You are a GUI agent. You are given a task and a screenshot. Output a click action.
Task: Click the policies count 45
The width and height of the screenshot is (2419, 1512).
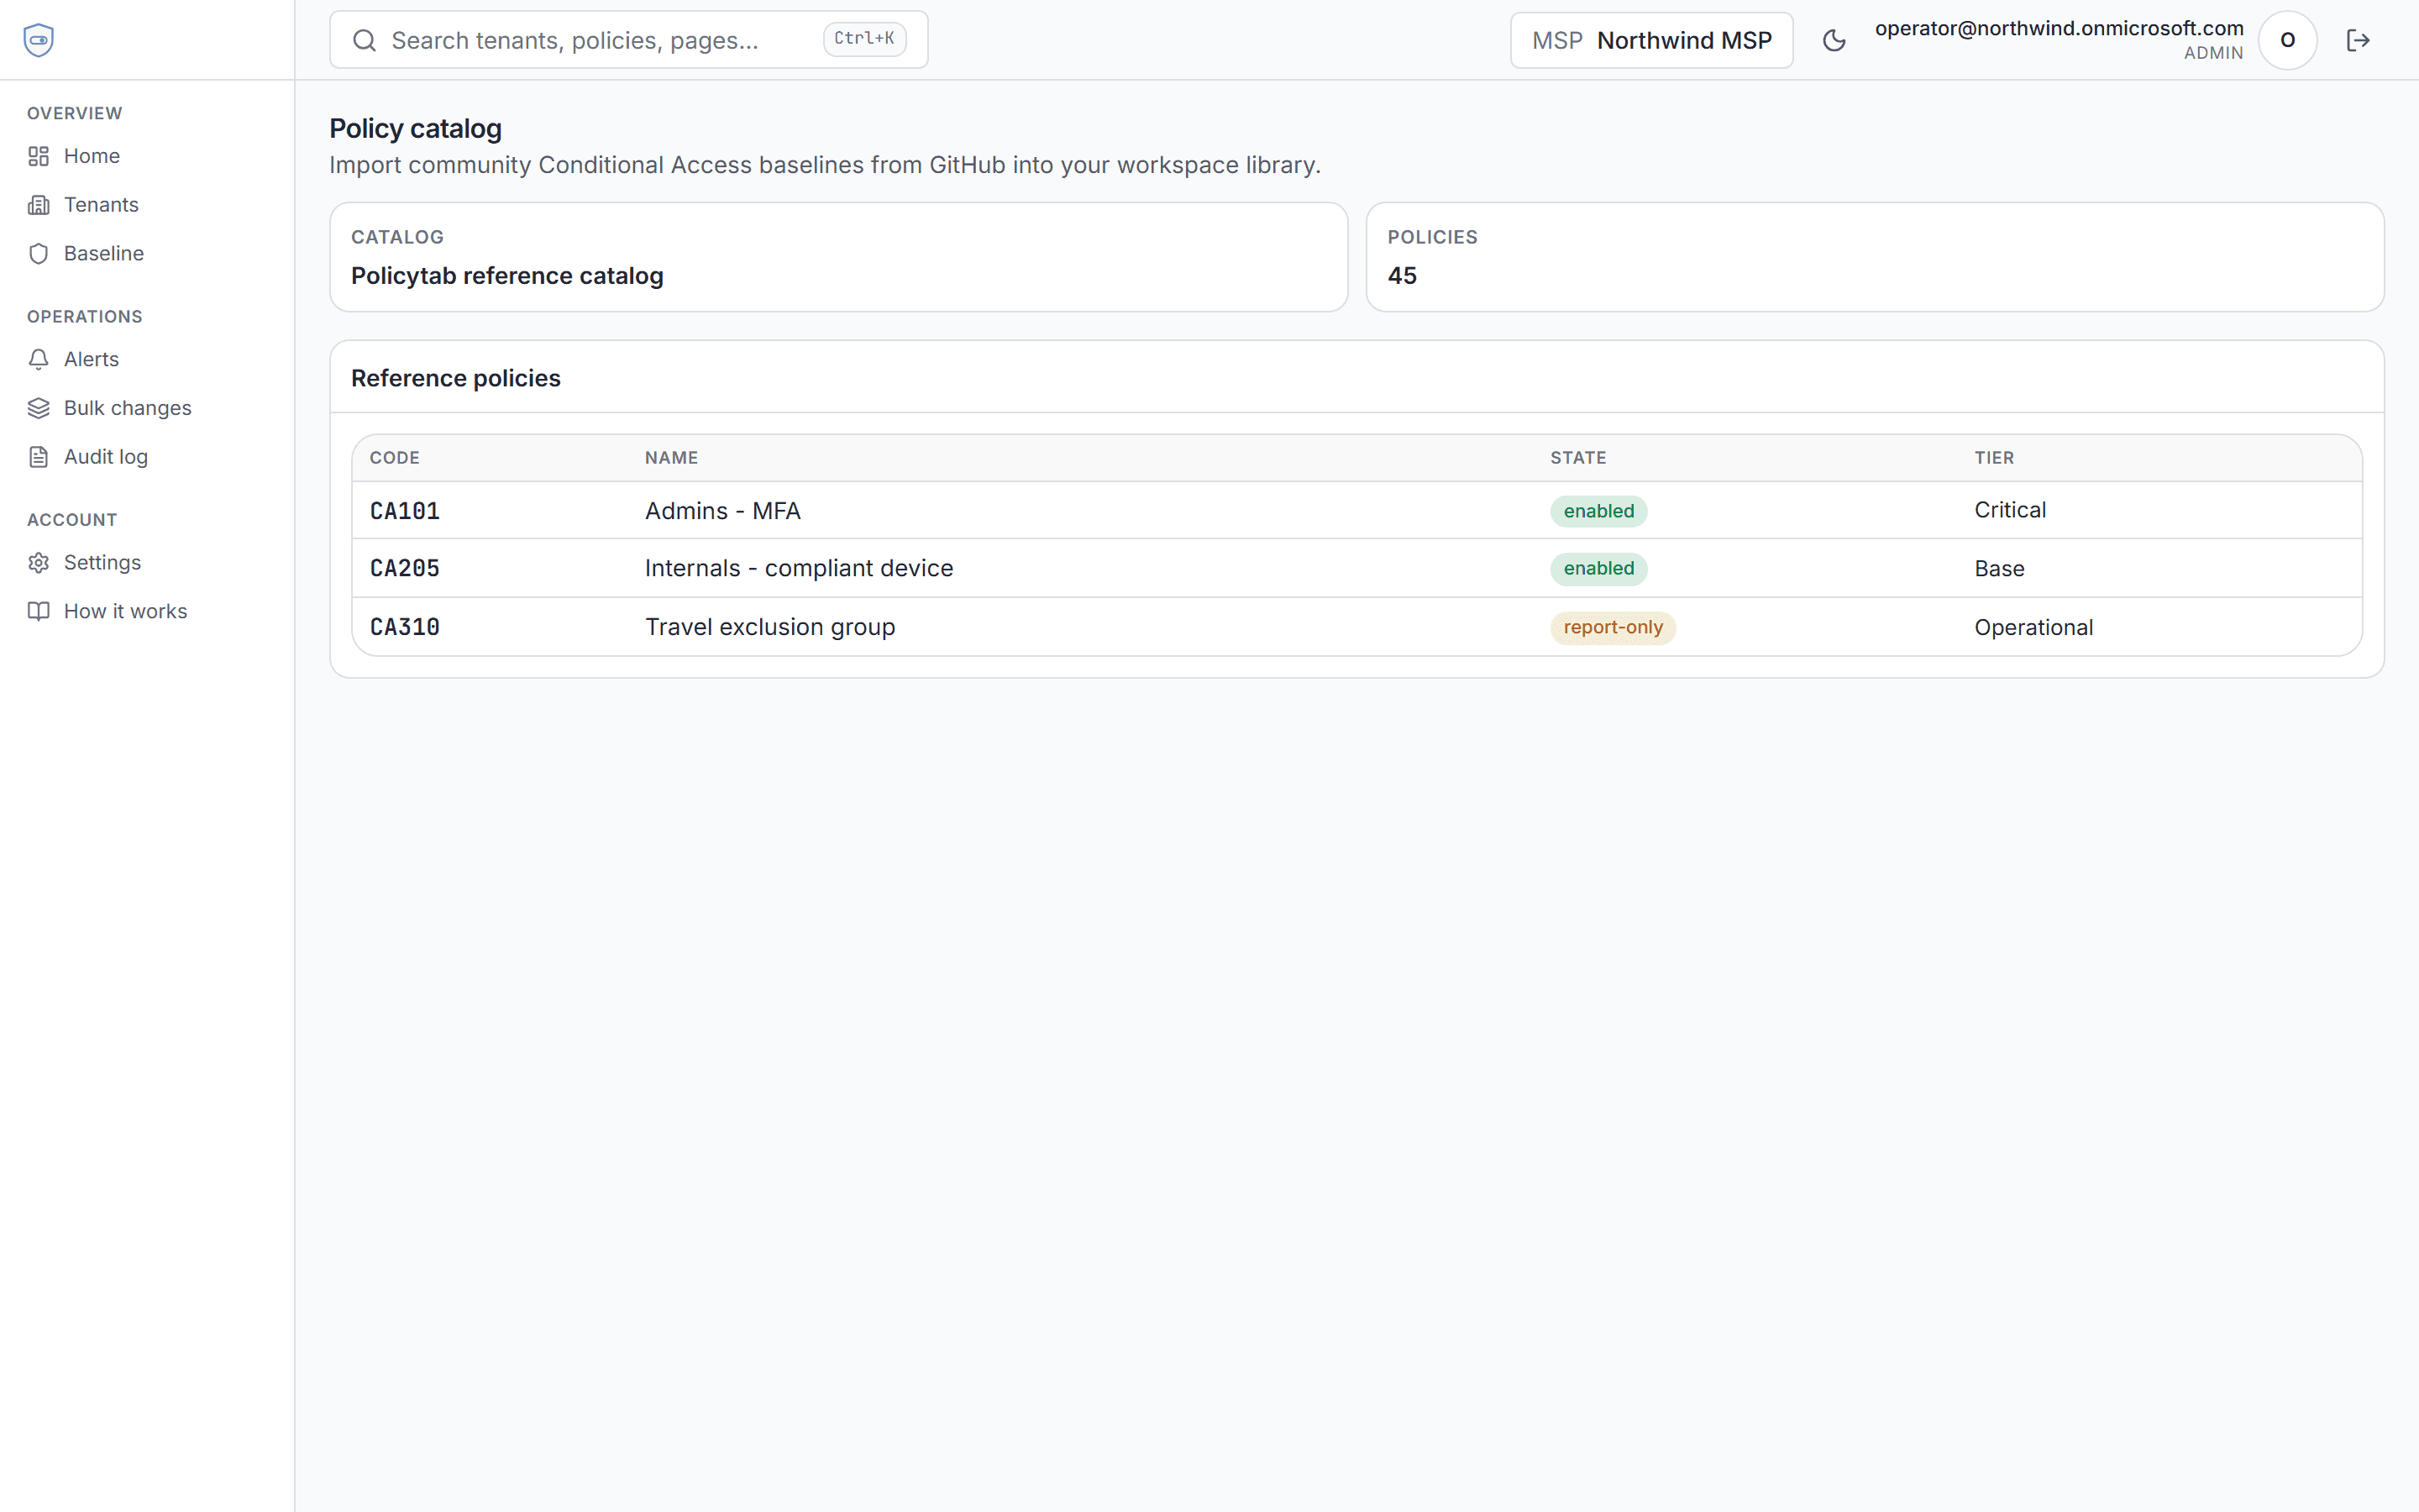point(1401,276)
